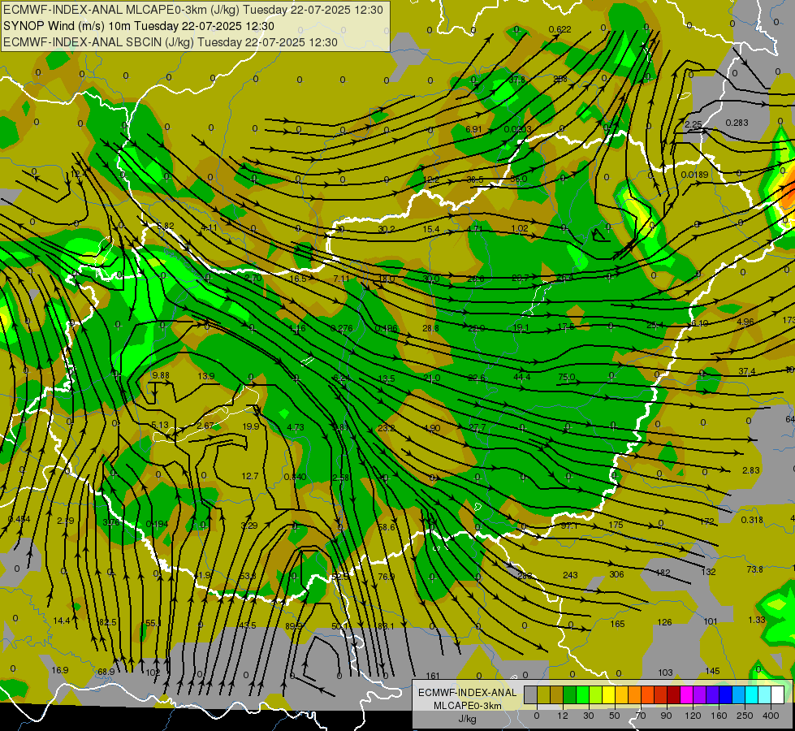Click the map value 12.4
Image resolution: width=795 pixels, height=731 pixels.
pos(78,175)
